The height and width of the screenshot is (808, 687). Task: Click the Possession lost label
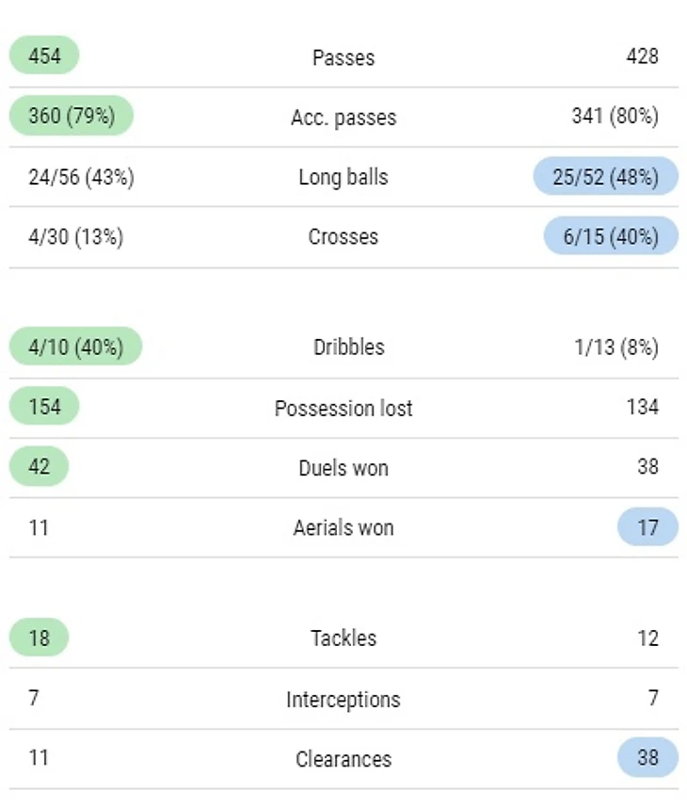click(343, 408)
